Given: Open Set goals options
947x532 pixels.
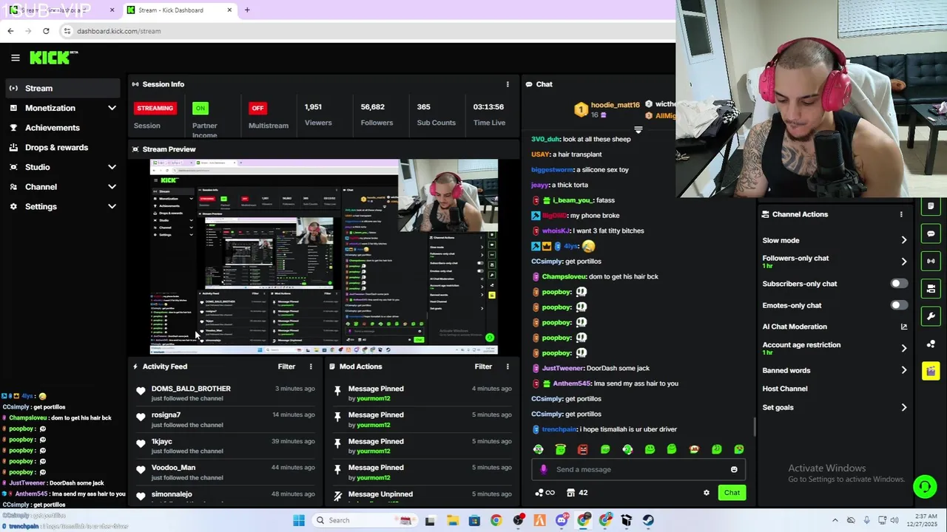Looking at the screenshot, I should tap(835, 407).
